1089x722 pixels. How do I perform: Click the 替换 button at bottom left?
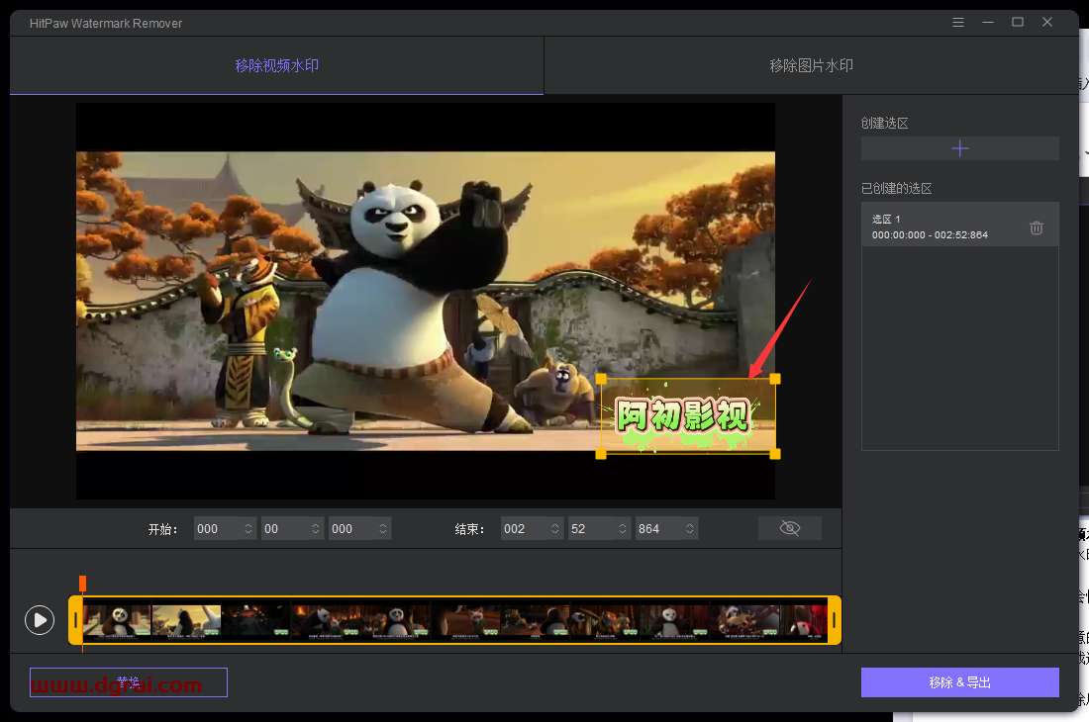pyautogui.click(x=129, y=682)
